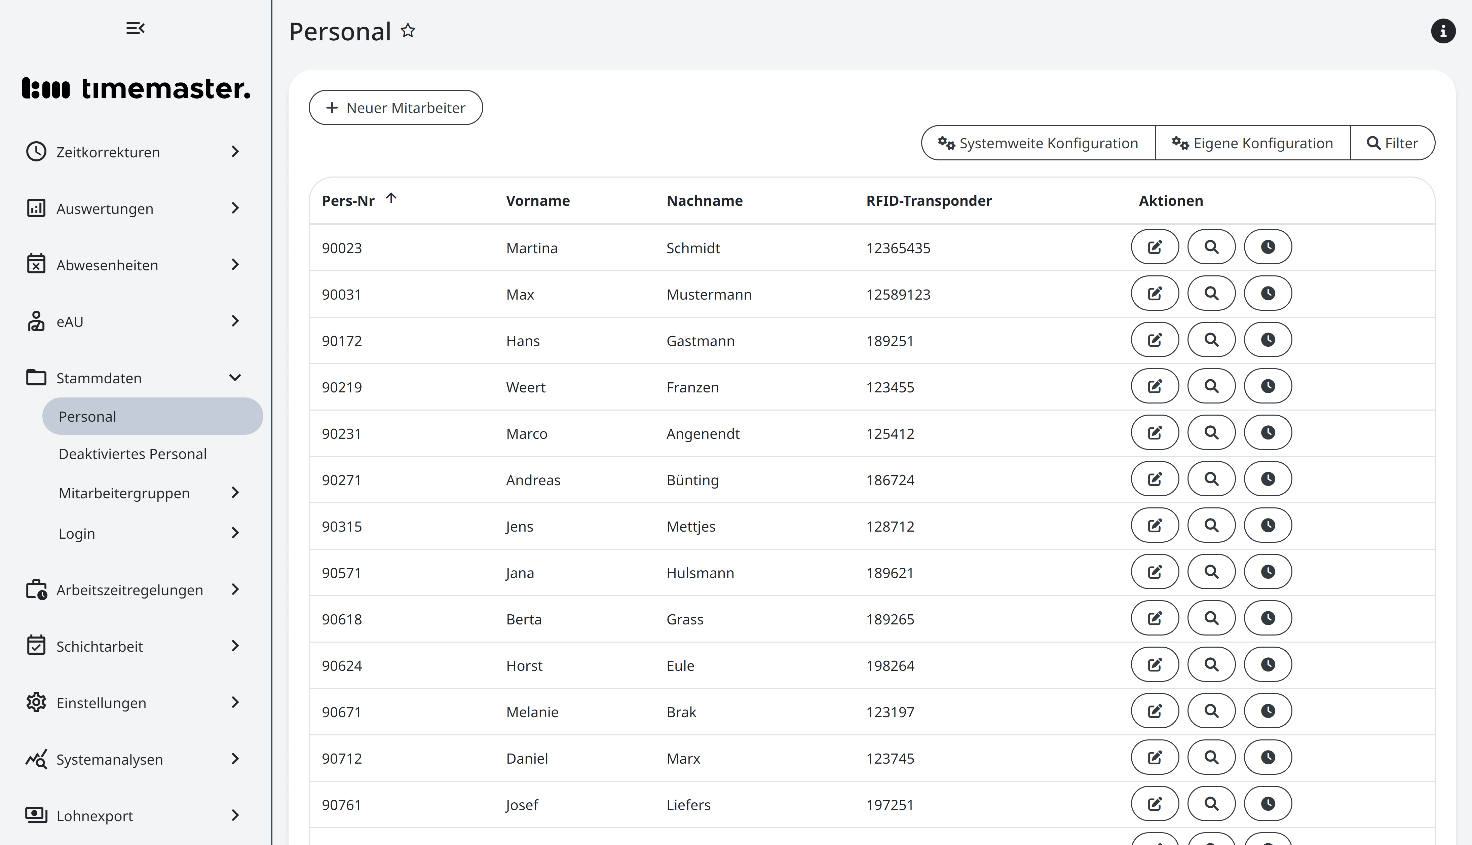The height and width of the screenshot is (845, 1472).
Task: Click the edit icon for Josef Liefers
Action: click(1155, 804)
